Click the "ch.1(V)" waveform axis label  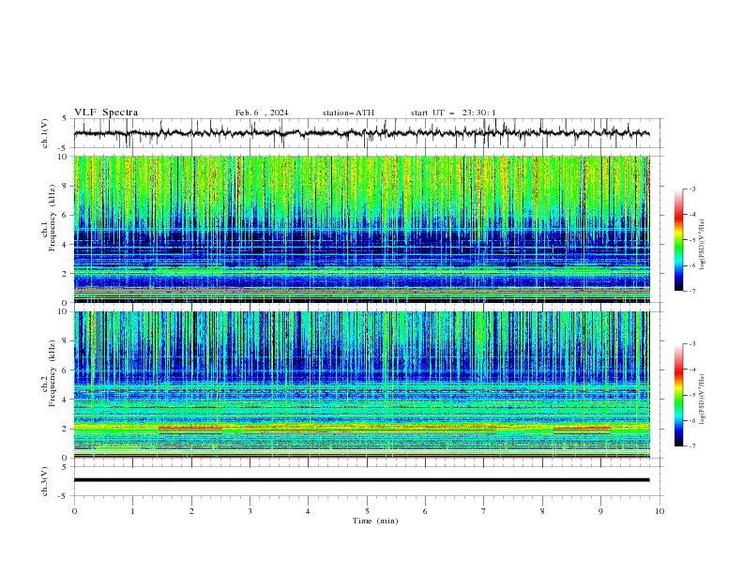click(x=45, y=133)
